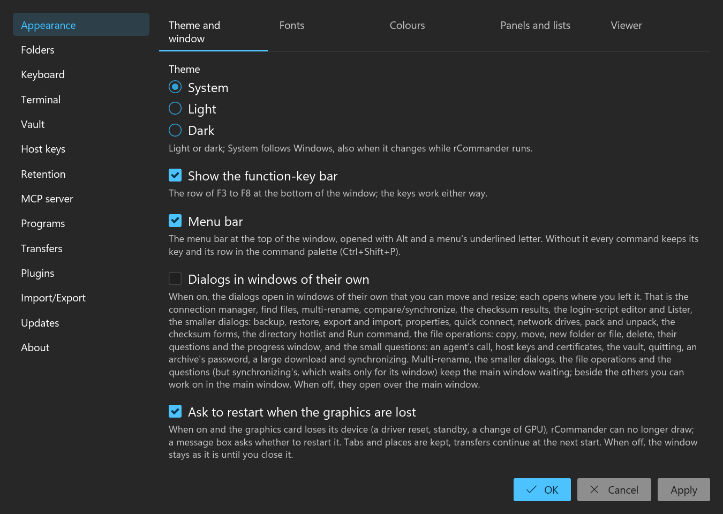This screenshot has height=514, width=723.
Task: Select Programs in the sidebar
Action: (81, 223)
